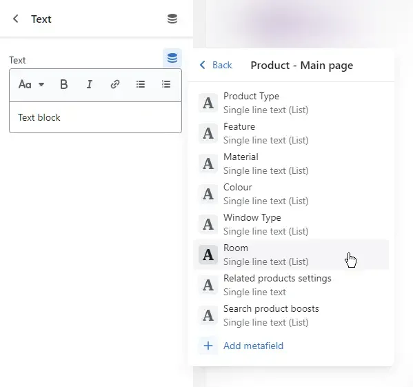Pick Search product boosts metafield

[291, 315]
